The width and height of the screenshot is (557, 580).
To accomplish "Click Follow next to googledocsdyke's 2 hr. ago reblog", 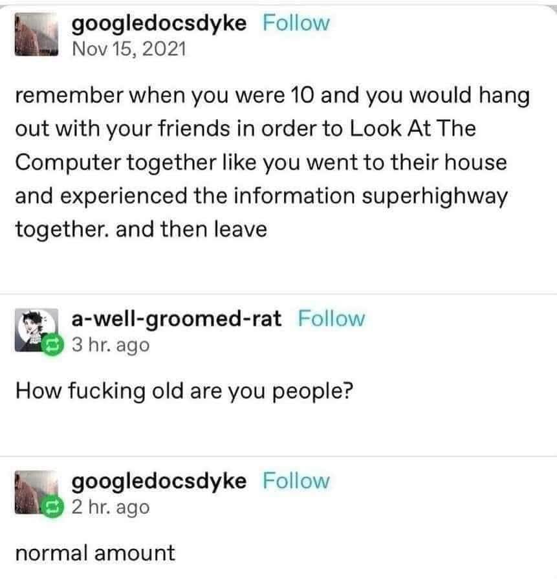I will (296, 481).
